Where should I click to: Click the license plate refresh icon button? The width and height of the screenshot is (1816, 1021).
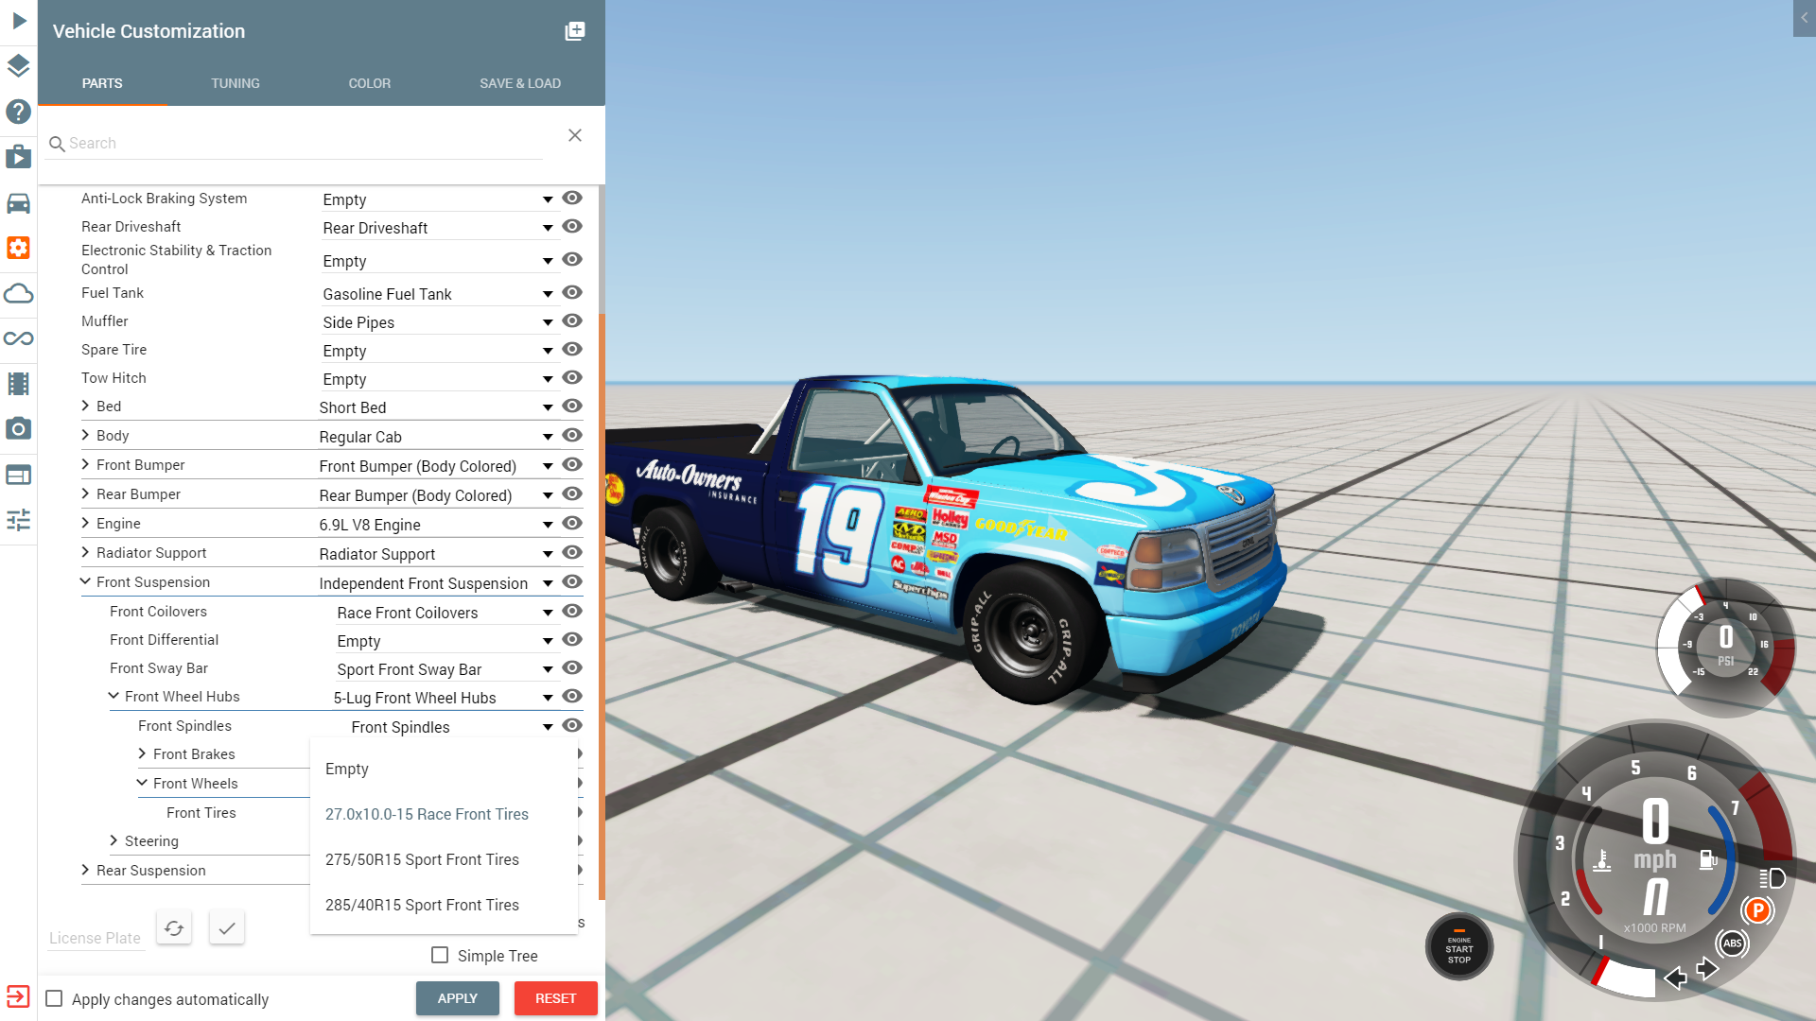tap(174, 927)
